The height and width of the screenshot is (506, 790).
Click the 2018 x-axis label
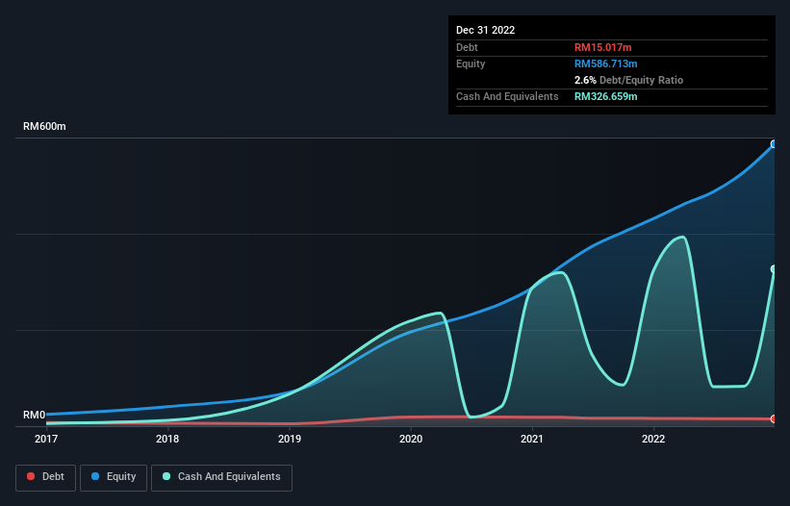point(167,439)
